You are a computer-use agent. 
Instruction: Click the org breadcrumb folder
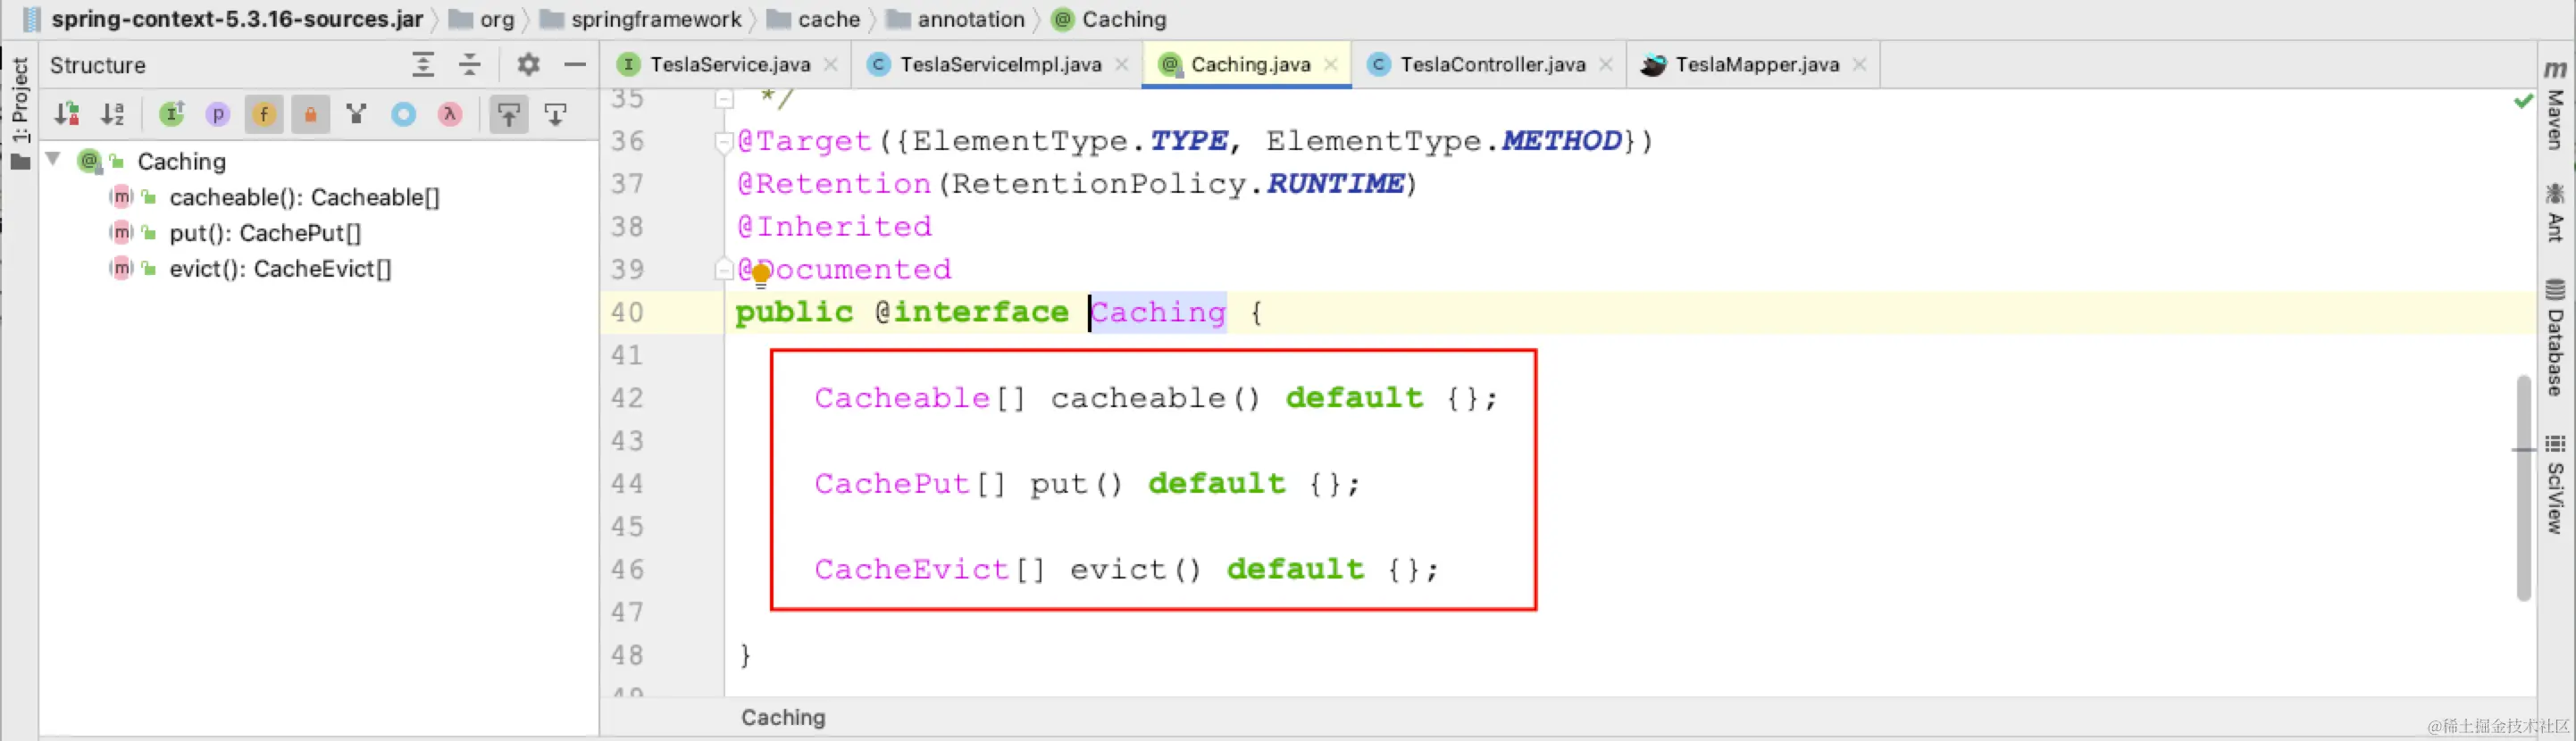point(482,19)
